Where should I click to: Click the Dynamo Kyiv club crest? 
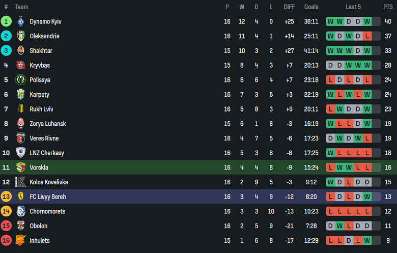click(x=21, y=21)
